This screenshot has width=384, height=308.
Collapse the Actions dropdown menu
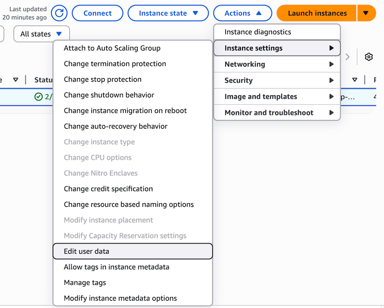pos(243,13)
